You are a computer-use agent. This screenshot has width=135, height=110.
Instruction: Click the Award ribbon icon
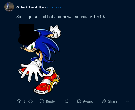tap(79, 101)
